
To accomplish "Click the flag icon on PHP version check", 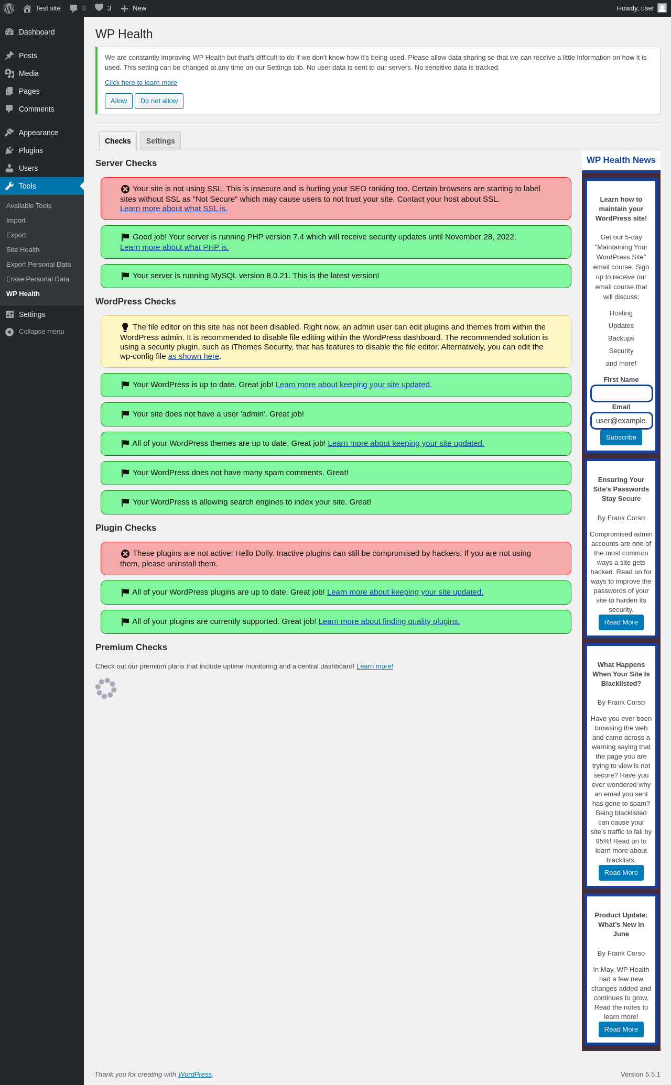I will pyautogui.click(x=125, y=237).
